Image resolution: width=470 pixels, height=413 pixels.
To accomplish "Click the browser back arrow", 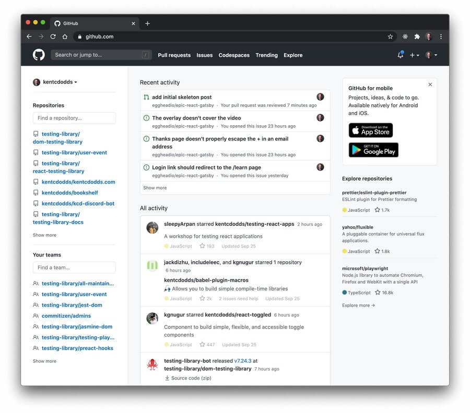I will pyautogui.click(x=29, y=37).
